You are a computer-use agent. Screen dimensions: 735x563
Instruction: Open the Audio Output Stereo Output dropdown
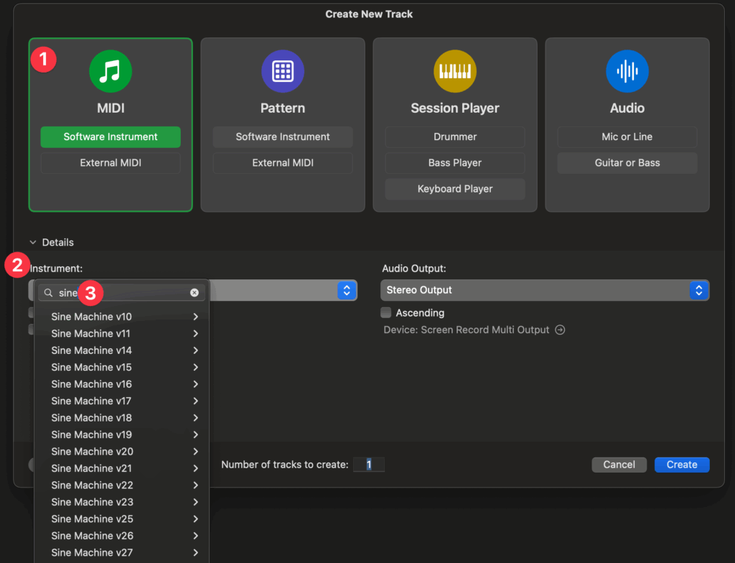[544, 290]
